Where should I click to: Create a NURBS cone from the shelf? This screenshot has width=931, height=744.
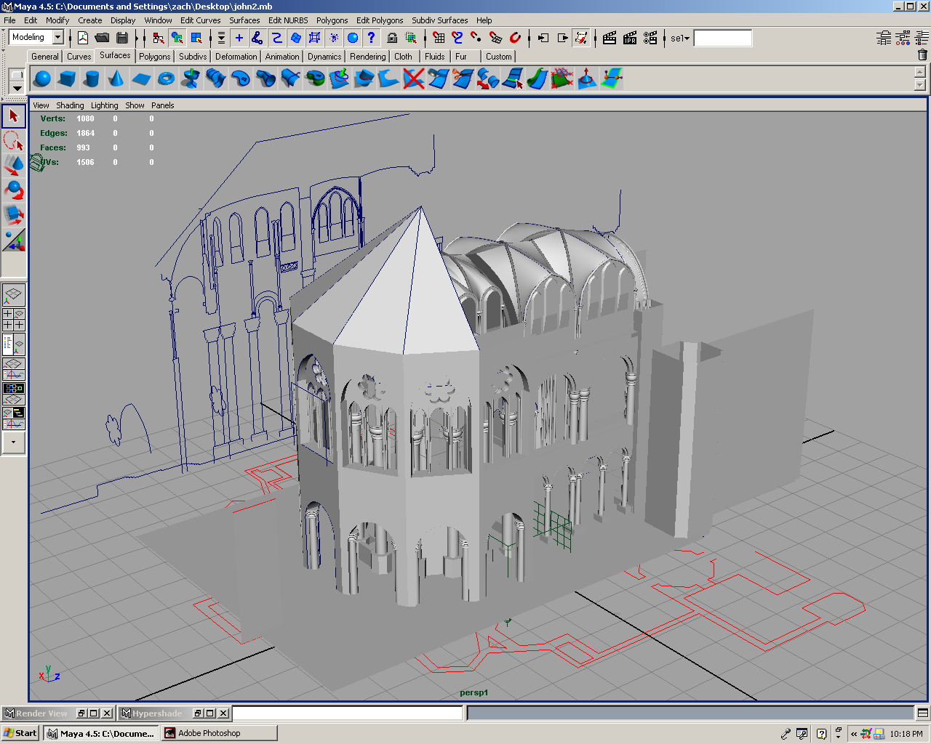click(116, 78)
